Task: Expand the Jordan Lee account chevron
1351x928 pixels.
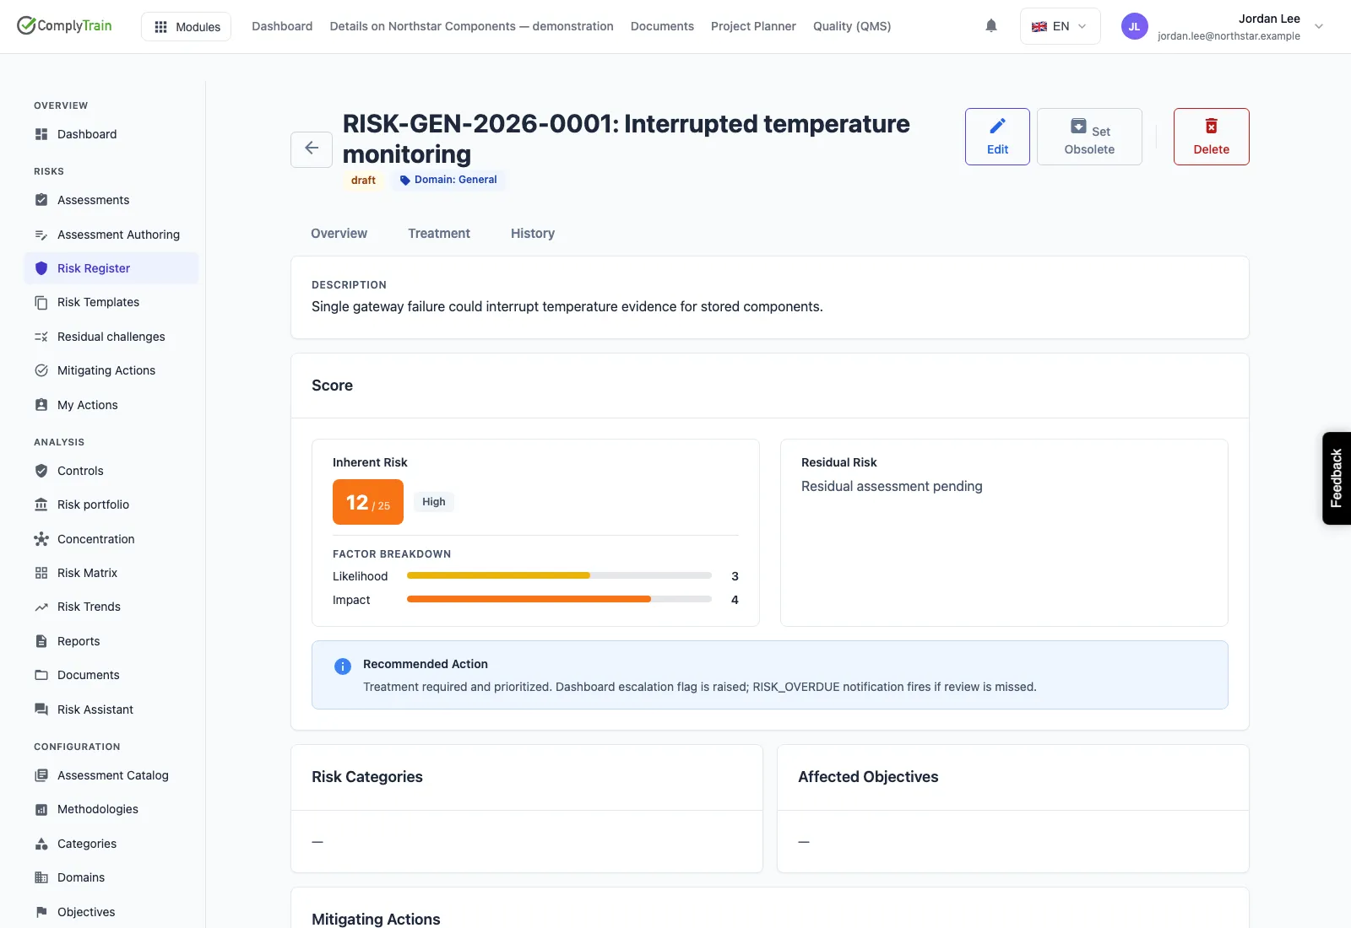Action: click(x=1319, y=26)
